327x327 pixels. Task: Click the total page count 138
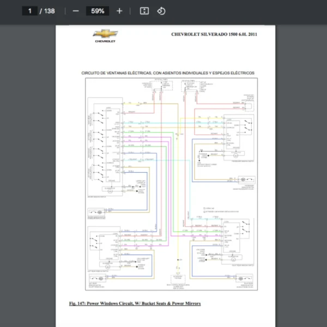point(49,11)
